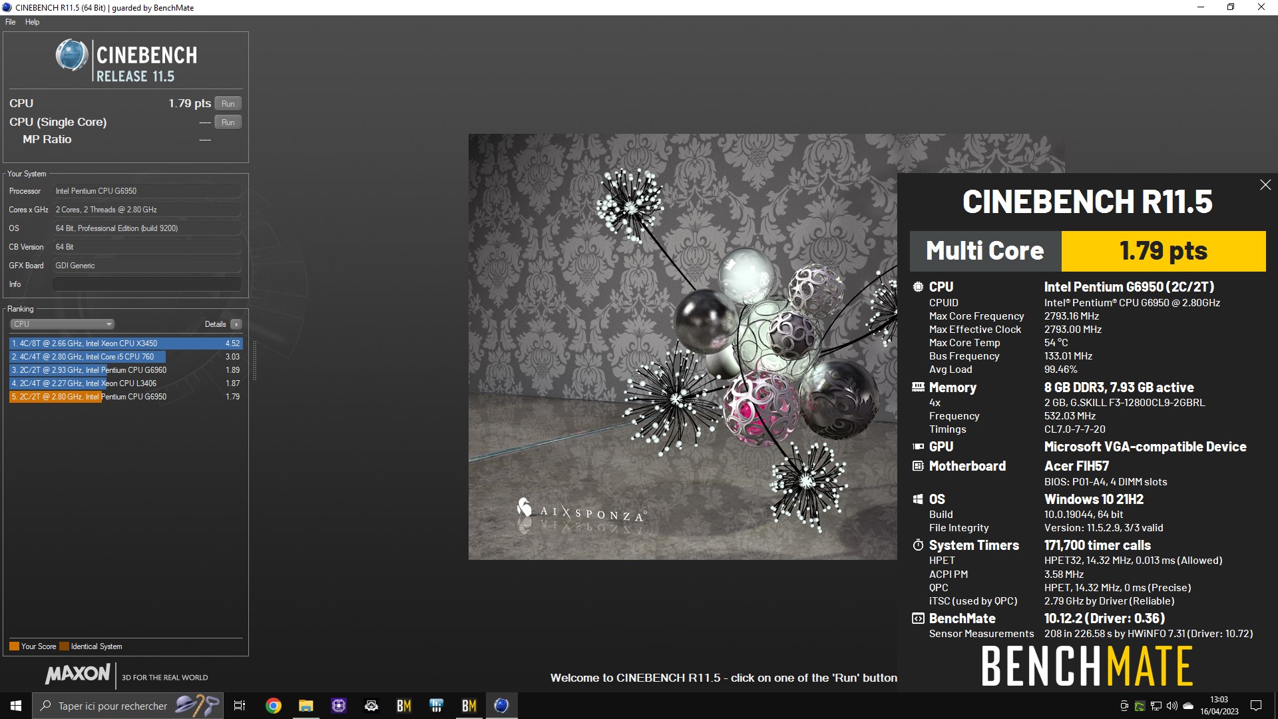Click the GFX Board field GDI Generic
1278x719 pixels.
(x=146, y=266)
